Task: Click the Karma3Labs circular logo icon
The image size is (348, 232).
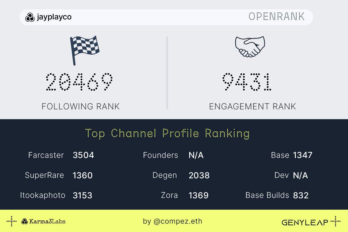Action: coord(25,222)
